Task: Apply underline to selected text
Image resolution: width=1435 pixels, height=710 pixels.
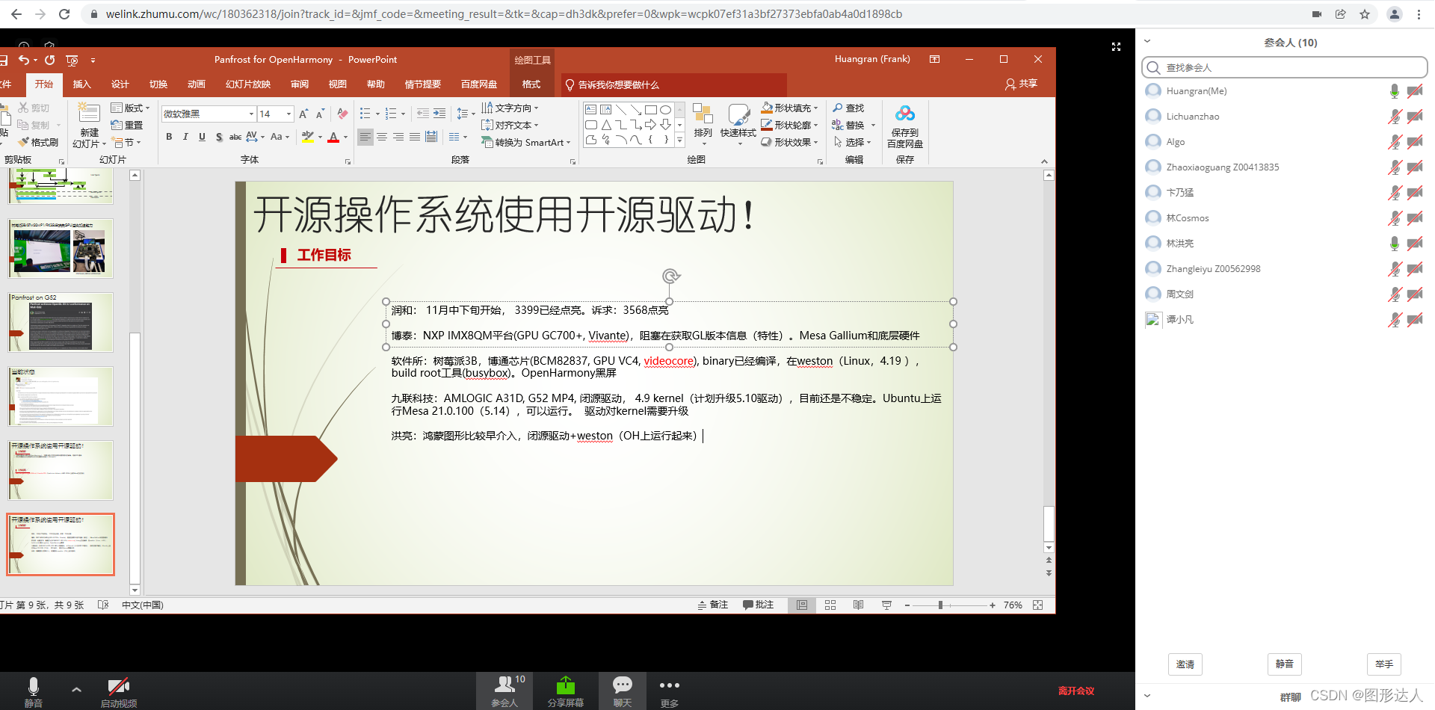Action: pos(202,137)
